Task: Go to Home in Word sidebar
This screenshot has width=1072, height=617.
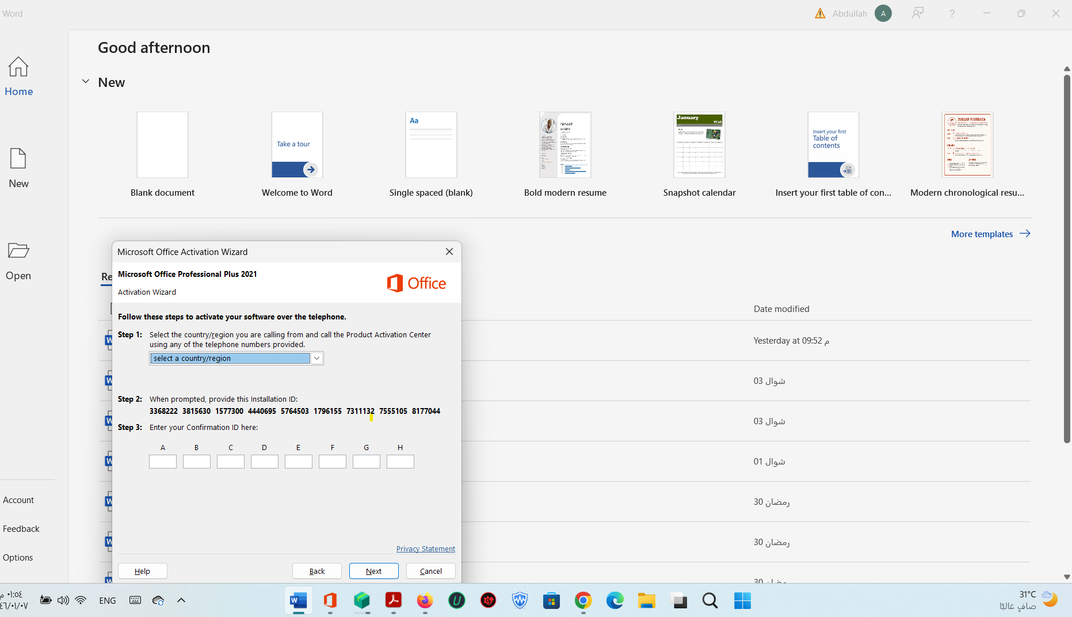Action: (18, 77)
